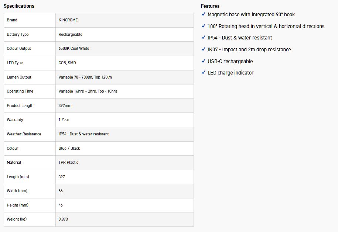Click the Specifications heading
The height and width of the screenshot is (232, 338).
click(x=19, y=6)
